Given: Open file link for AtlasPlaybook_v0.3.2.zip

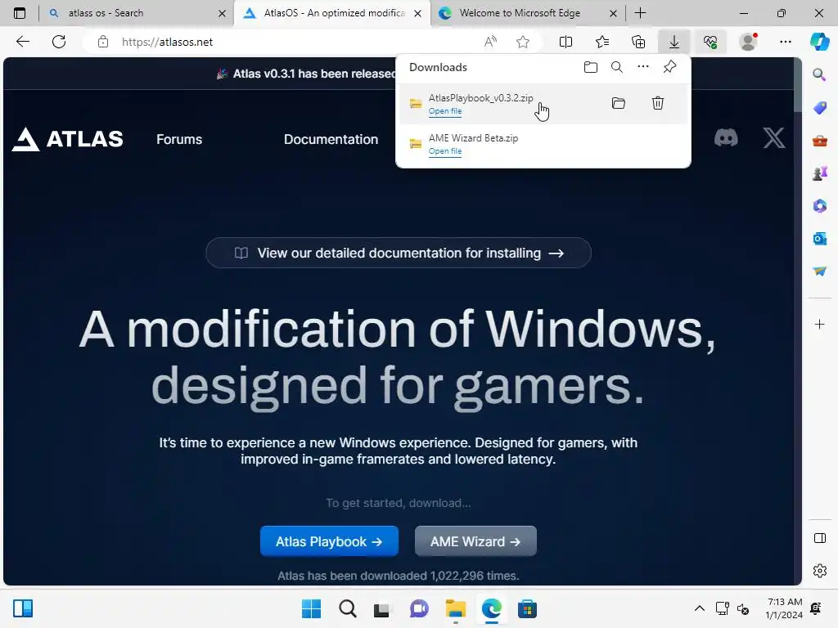Looking at the screenshot, I should [445, 111].
